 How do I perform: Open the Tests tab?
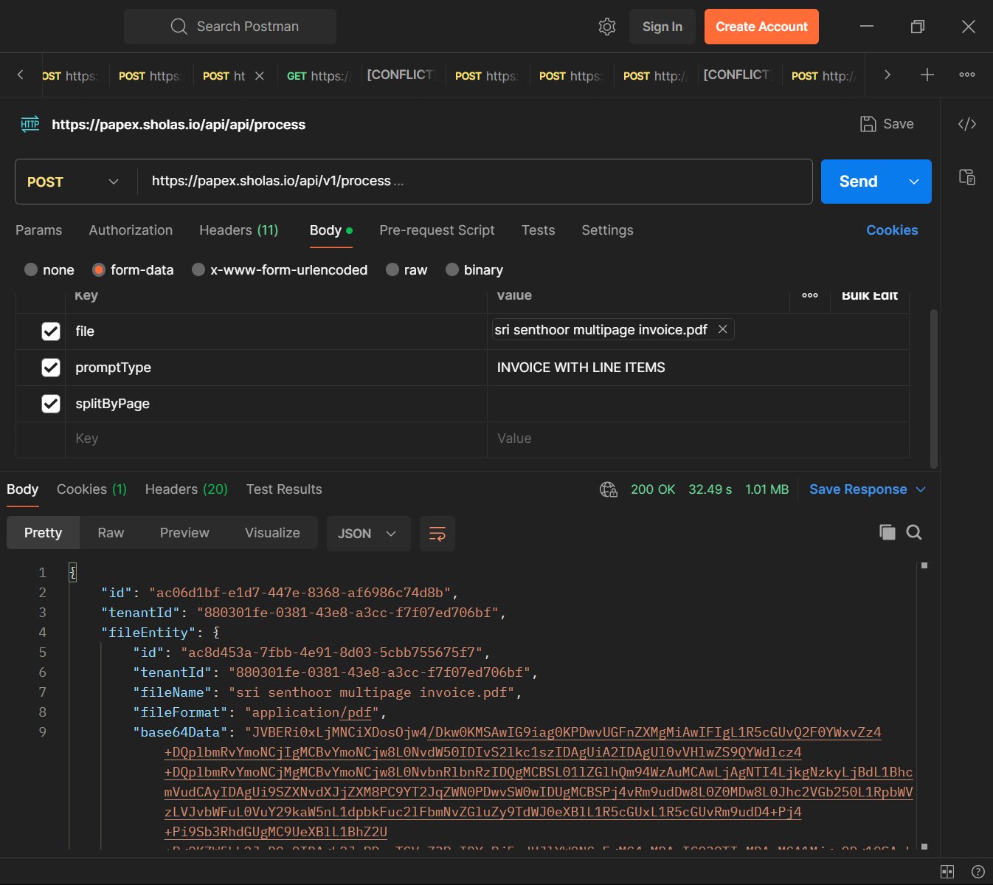[x=538, y=230]
